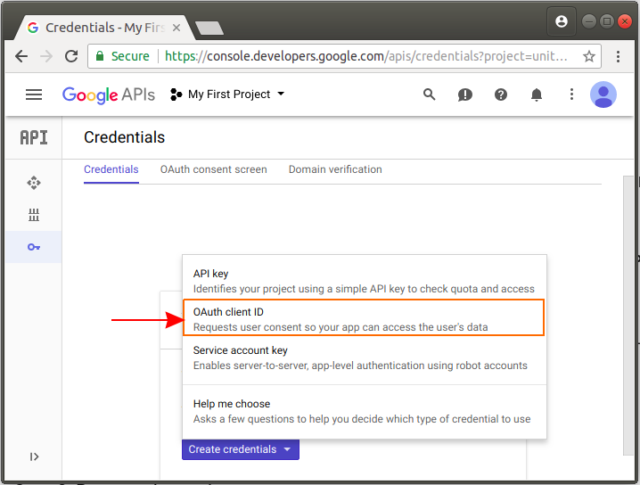640x485 pixels.
Task: Expand the sidebar with the arrow toggle
Action: click(x=34, y=456)
